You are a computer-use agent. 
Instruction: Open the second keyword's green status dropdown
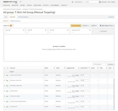click(7, 80)
